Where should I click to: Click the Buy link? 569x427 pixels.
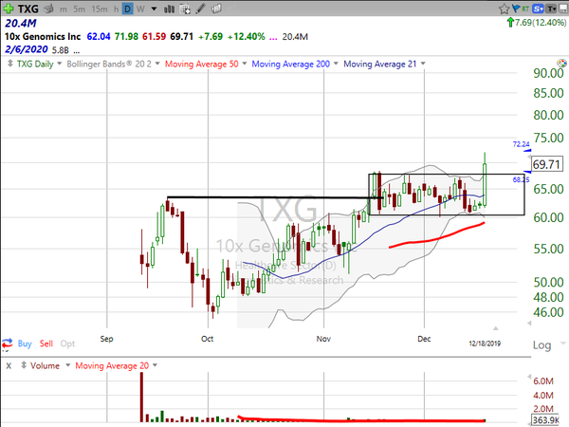point(25,343)
